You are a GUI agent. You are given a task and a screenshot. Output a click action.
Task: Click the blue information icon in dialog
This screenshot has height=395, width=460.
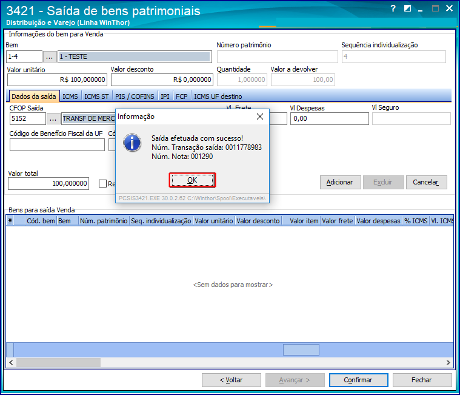click(x=132, y=143)
